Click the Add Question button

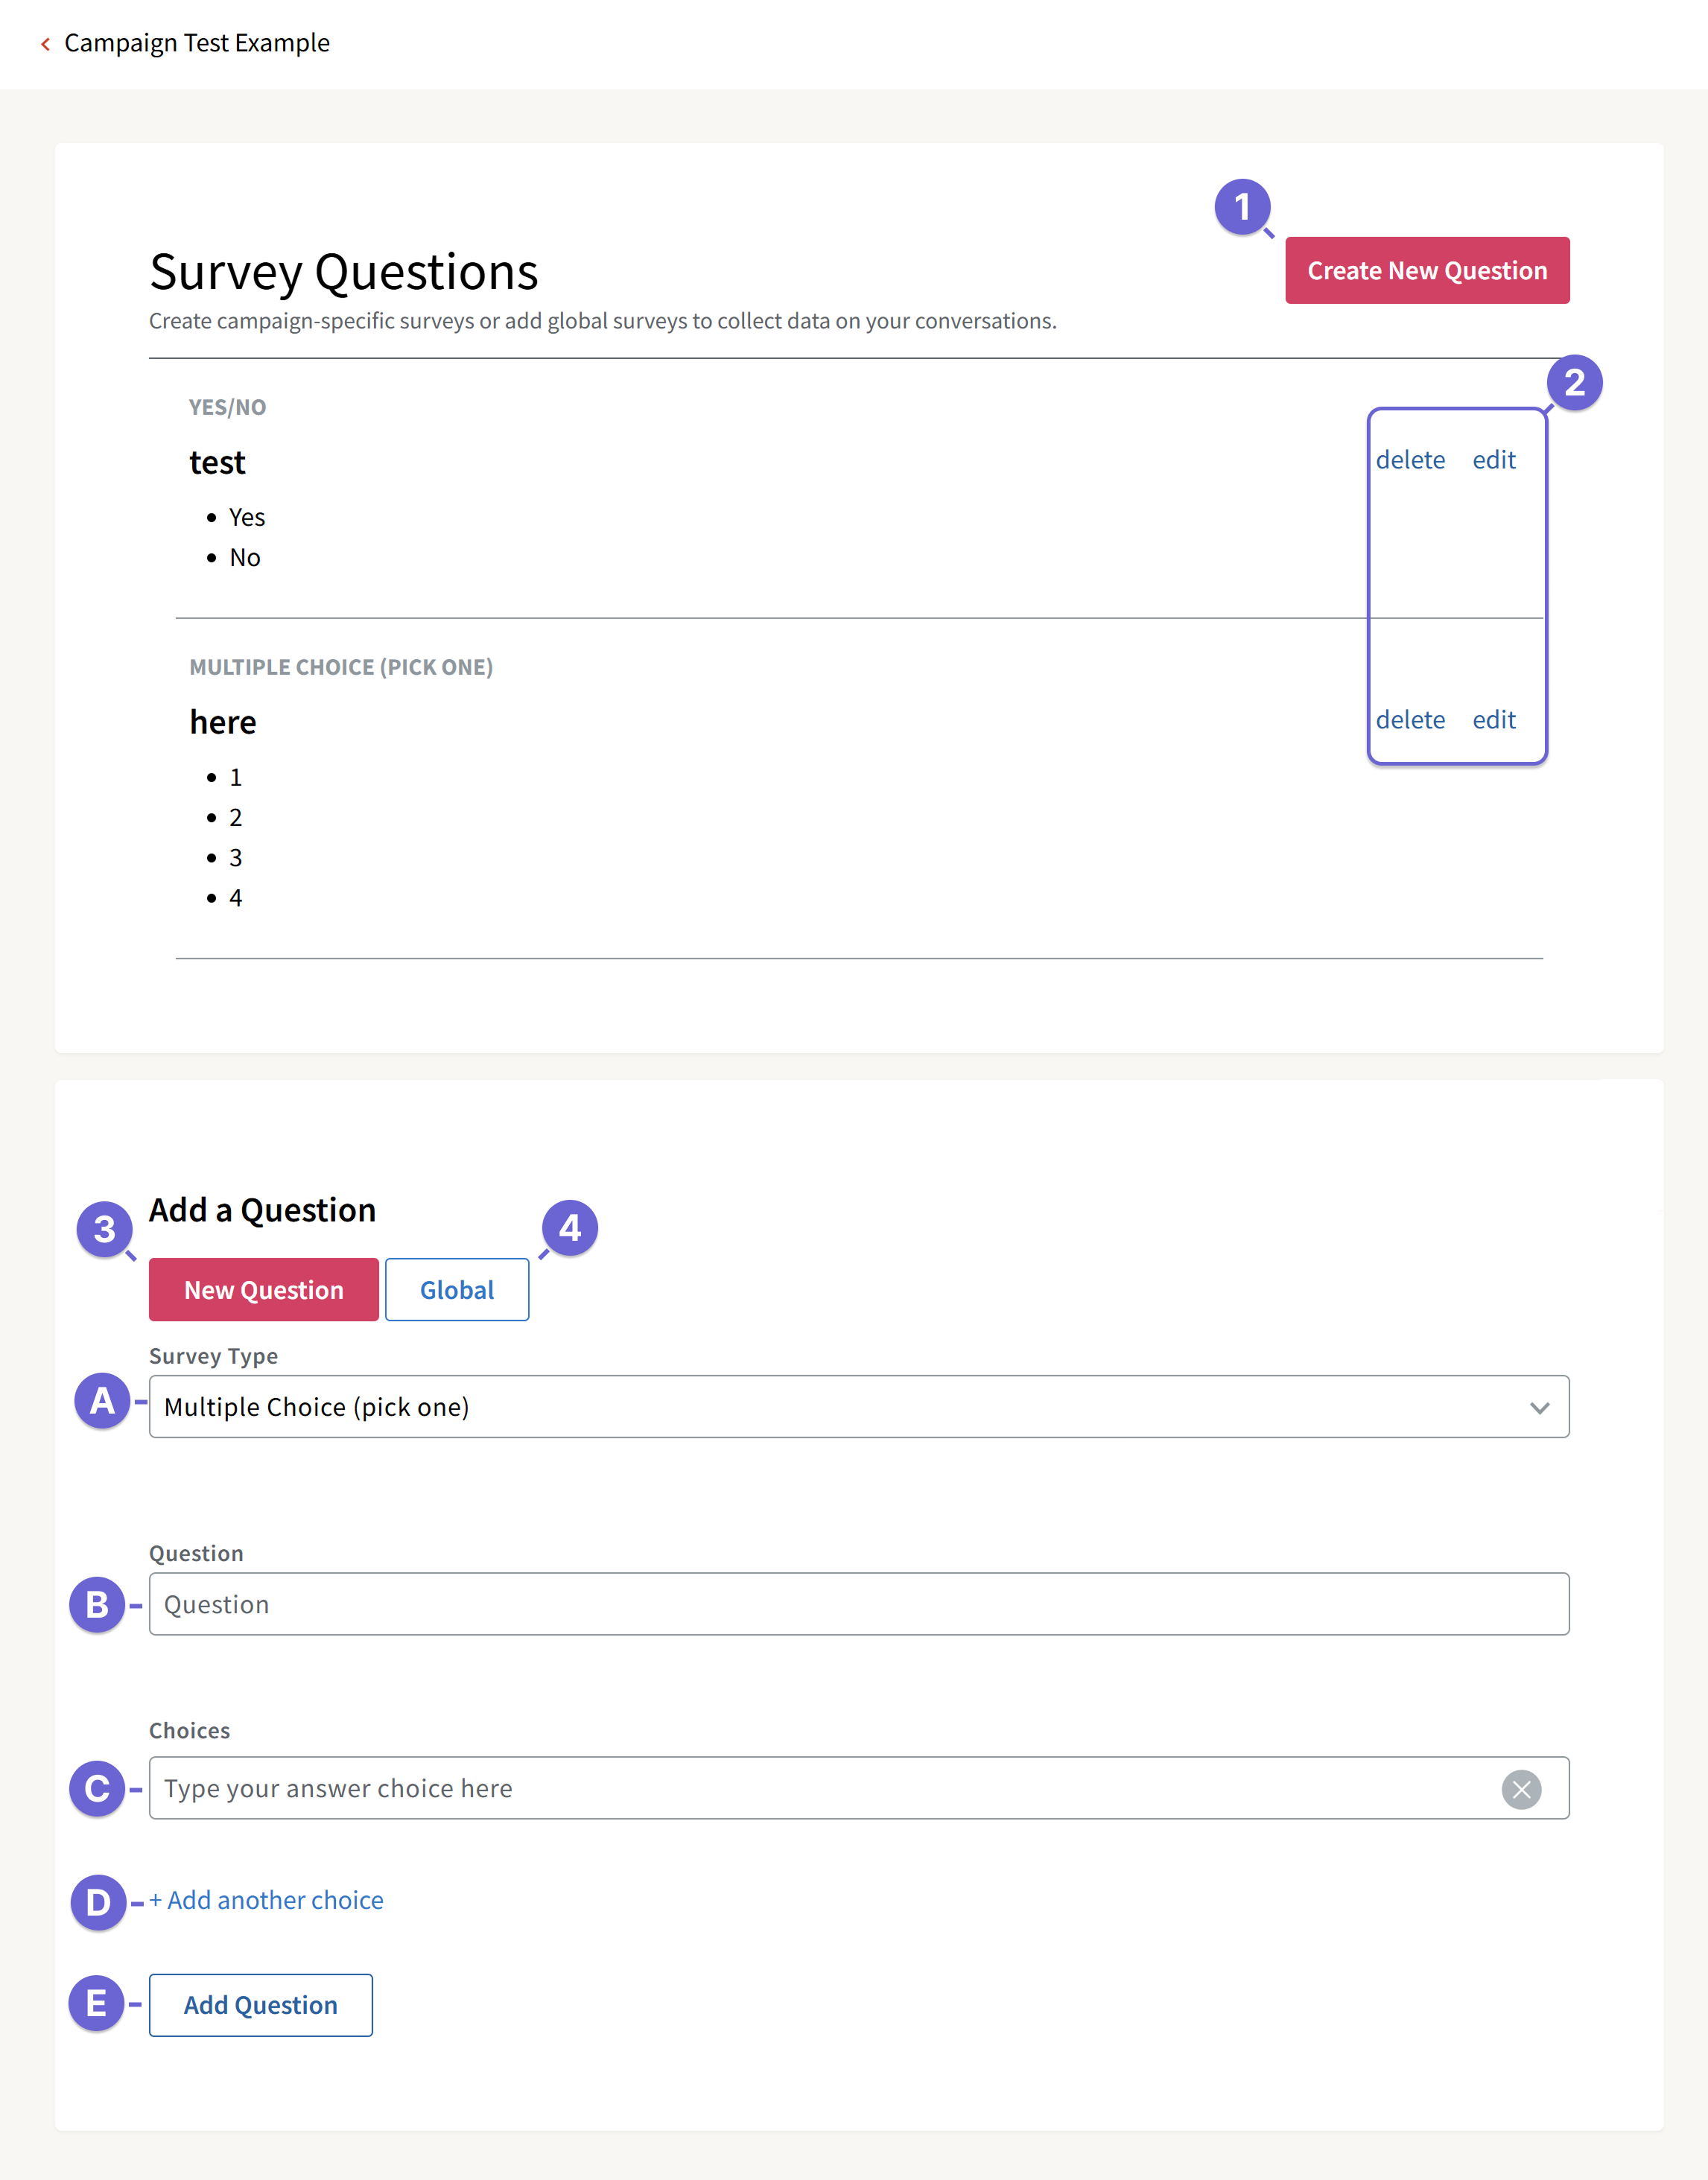click(260, 2004)
